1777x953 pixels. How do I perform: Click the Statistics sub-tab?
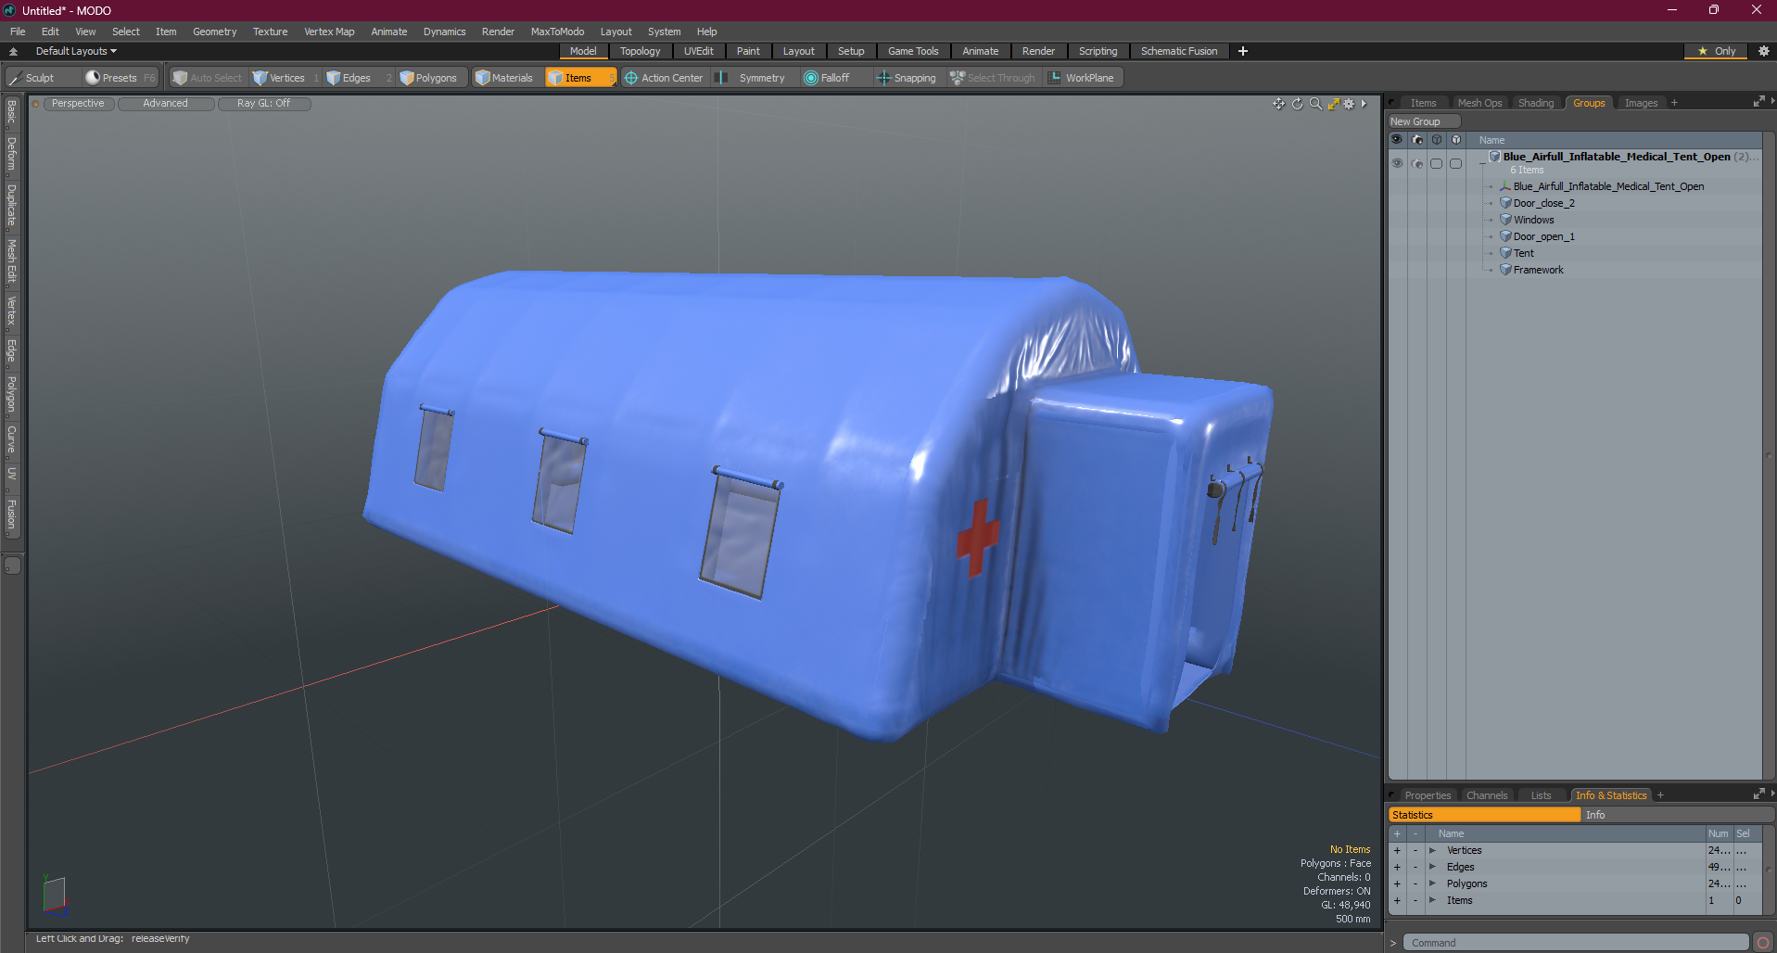tap(1484, 815)
